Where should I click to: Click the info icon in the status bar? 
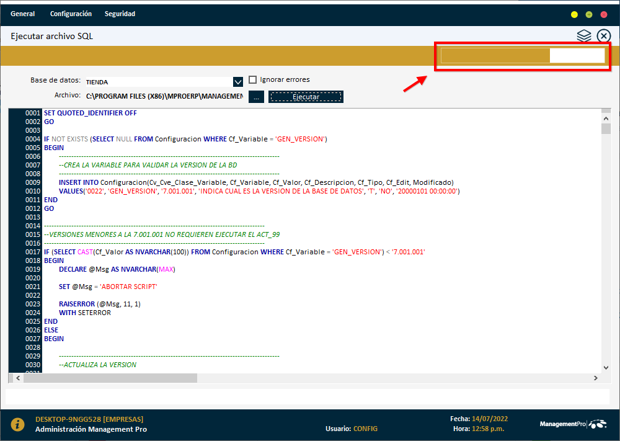pyautogui.click(x=17, y=424)
